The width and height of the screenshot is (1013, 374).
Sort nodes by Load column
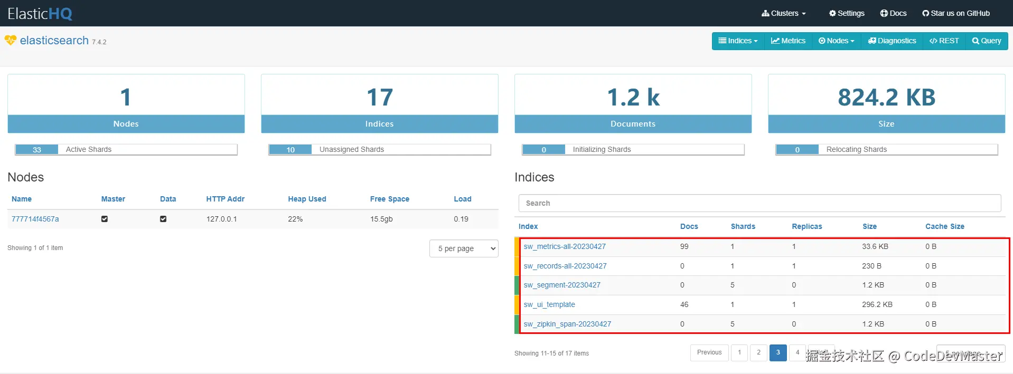(463, 199)
